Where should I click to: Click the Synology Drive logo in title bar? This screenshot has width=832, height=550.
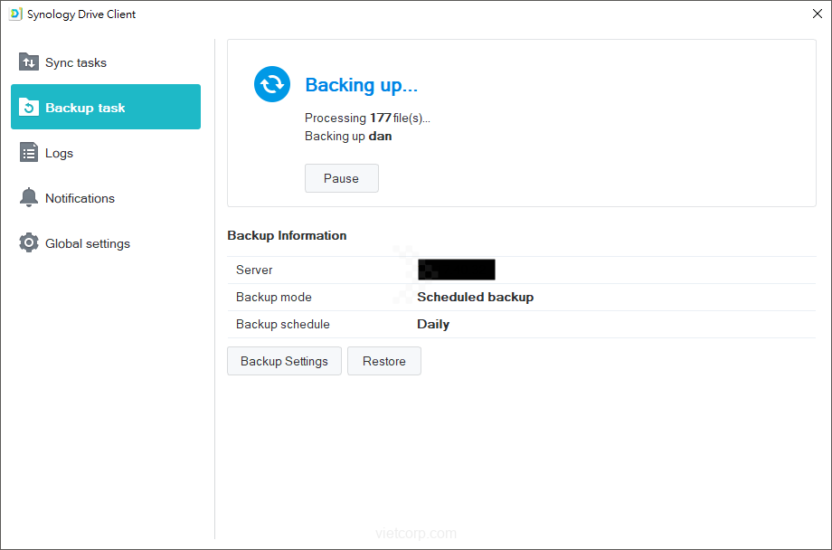(x=15, y=14)
